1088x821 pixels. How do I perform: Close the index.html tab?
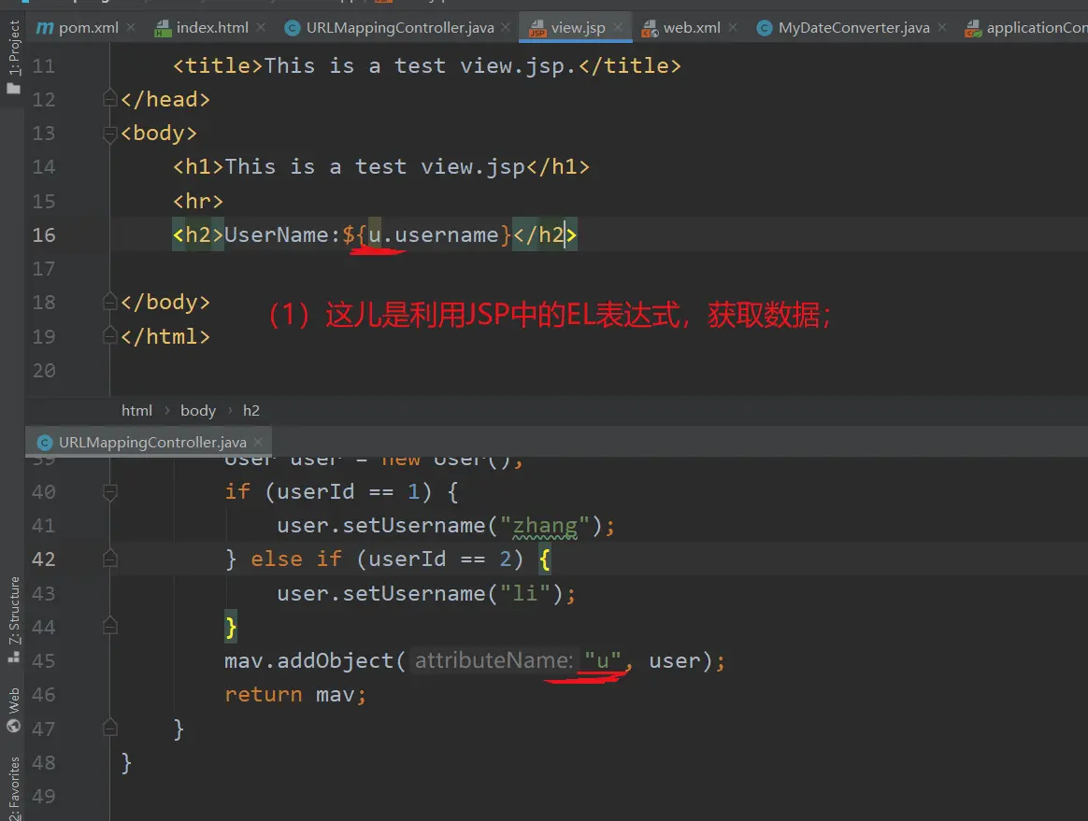(x=261, y=28)
